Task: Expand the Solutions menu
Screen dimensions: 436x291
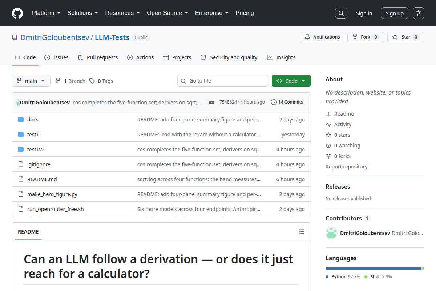Action: tap(83, 13)
